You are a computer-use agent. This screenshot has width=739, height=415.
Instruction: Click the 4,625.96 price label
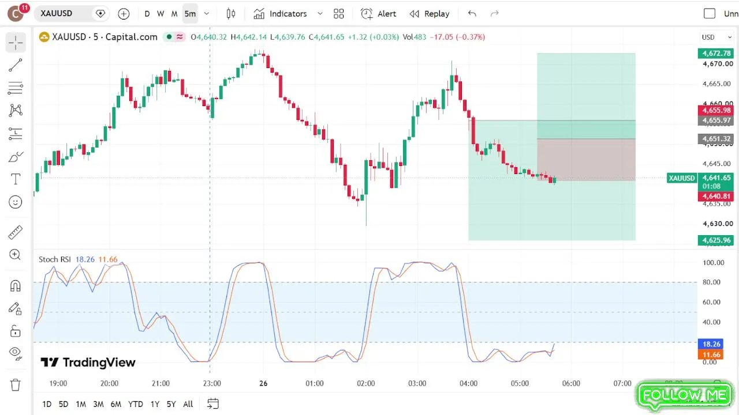tap(716, 240)
